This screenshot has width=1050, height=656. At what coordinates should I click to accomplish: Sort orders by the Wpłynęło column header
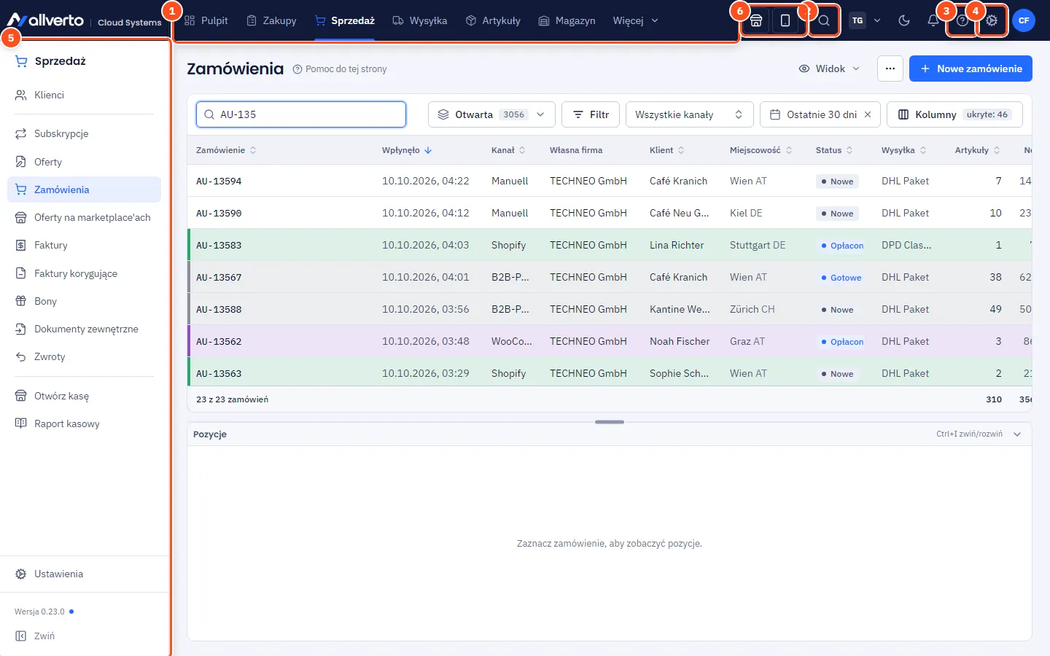point(407,150)
